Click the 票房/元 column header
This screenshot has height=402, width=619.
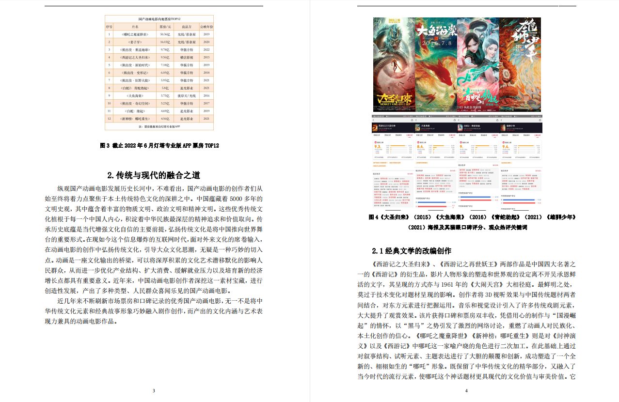(x=165, y=27)
